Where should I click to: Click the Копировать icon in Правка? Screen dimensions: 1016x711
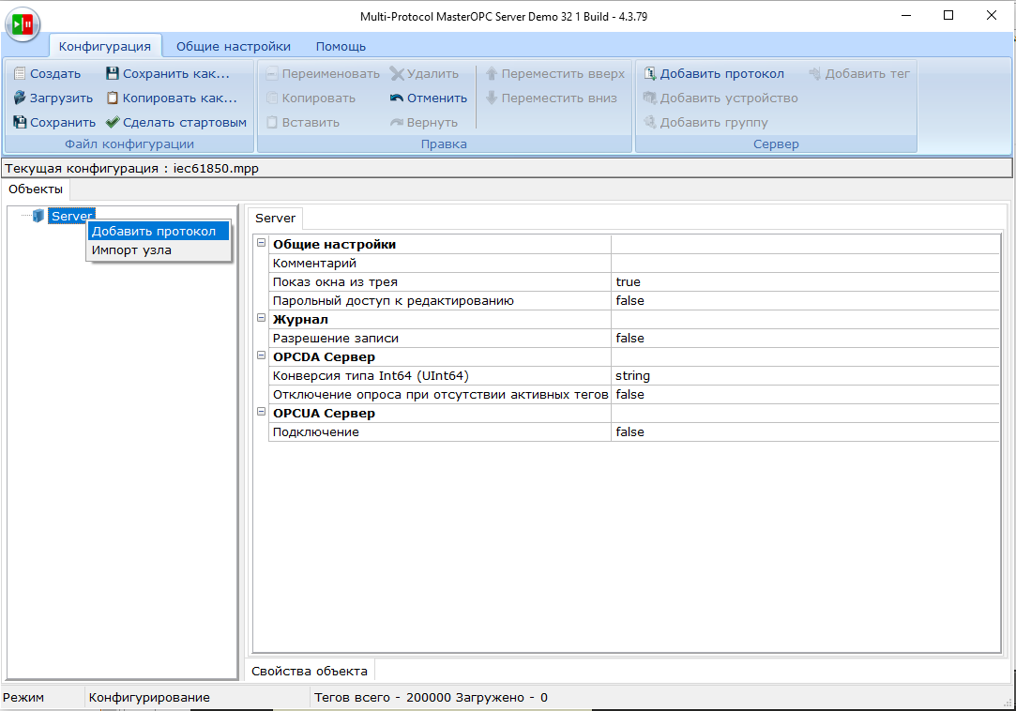tap(272, 98)
